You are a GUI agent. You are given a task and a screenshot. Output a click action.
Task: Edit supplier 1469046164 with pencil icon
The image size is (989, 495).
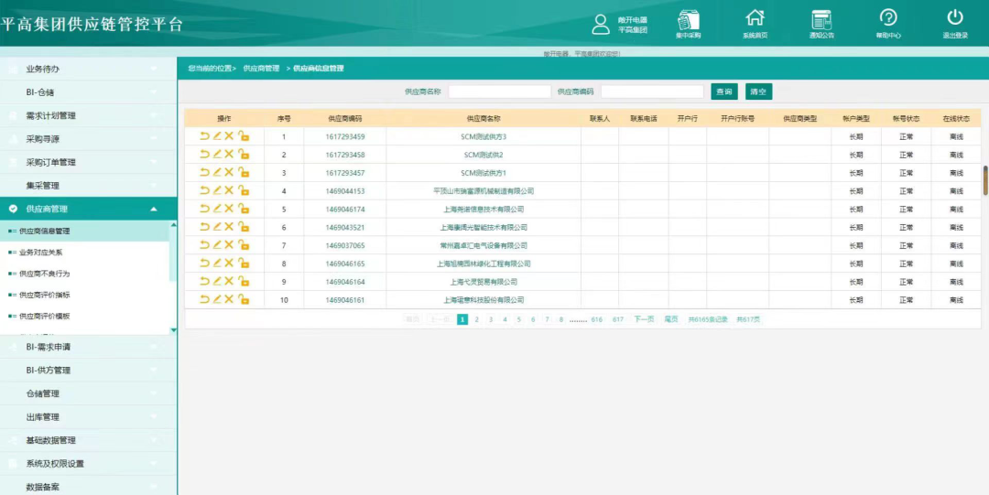[217, 281]
